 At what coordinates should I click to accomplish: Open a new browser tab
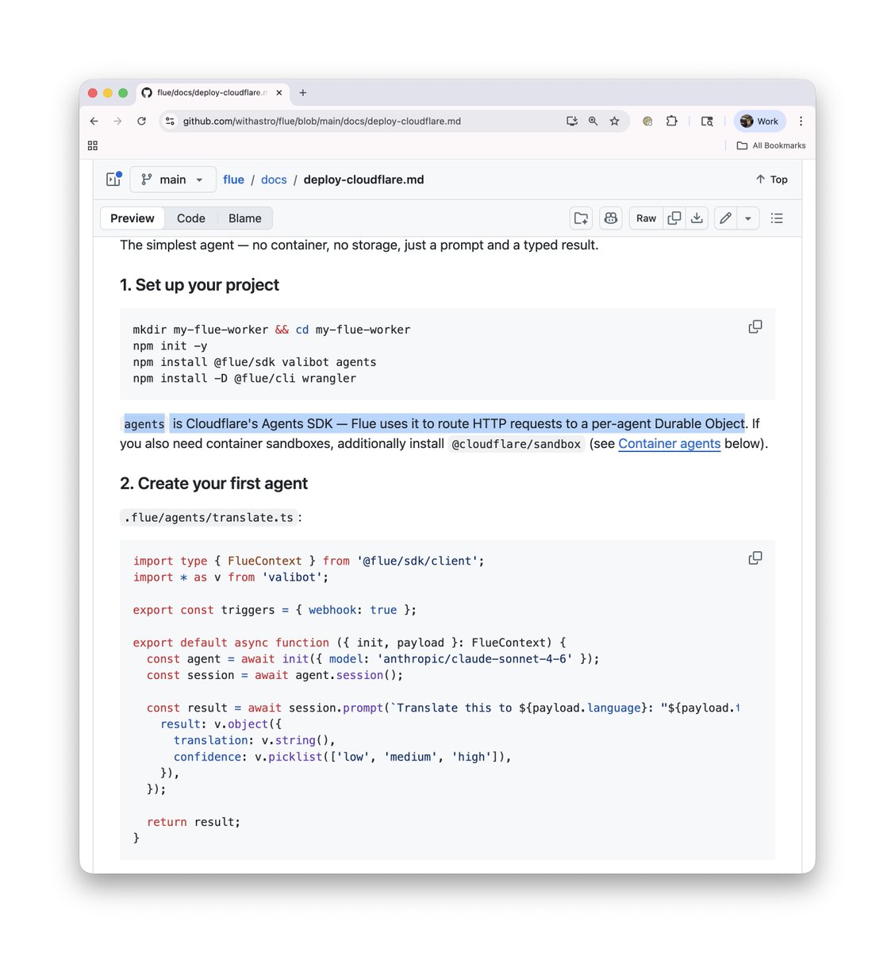[303, 93]
